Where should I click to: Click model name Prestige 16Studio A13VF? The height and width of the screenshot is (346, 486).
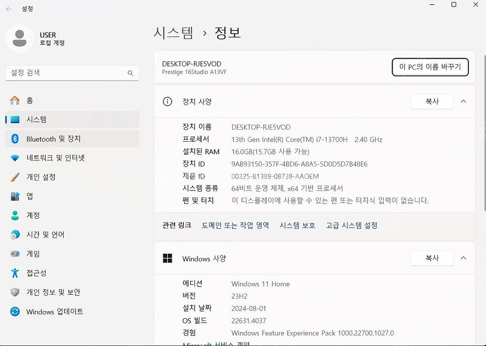194,72
